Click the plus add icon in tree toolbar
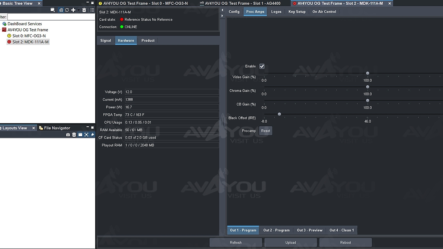 coord(73,10)
